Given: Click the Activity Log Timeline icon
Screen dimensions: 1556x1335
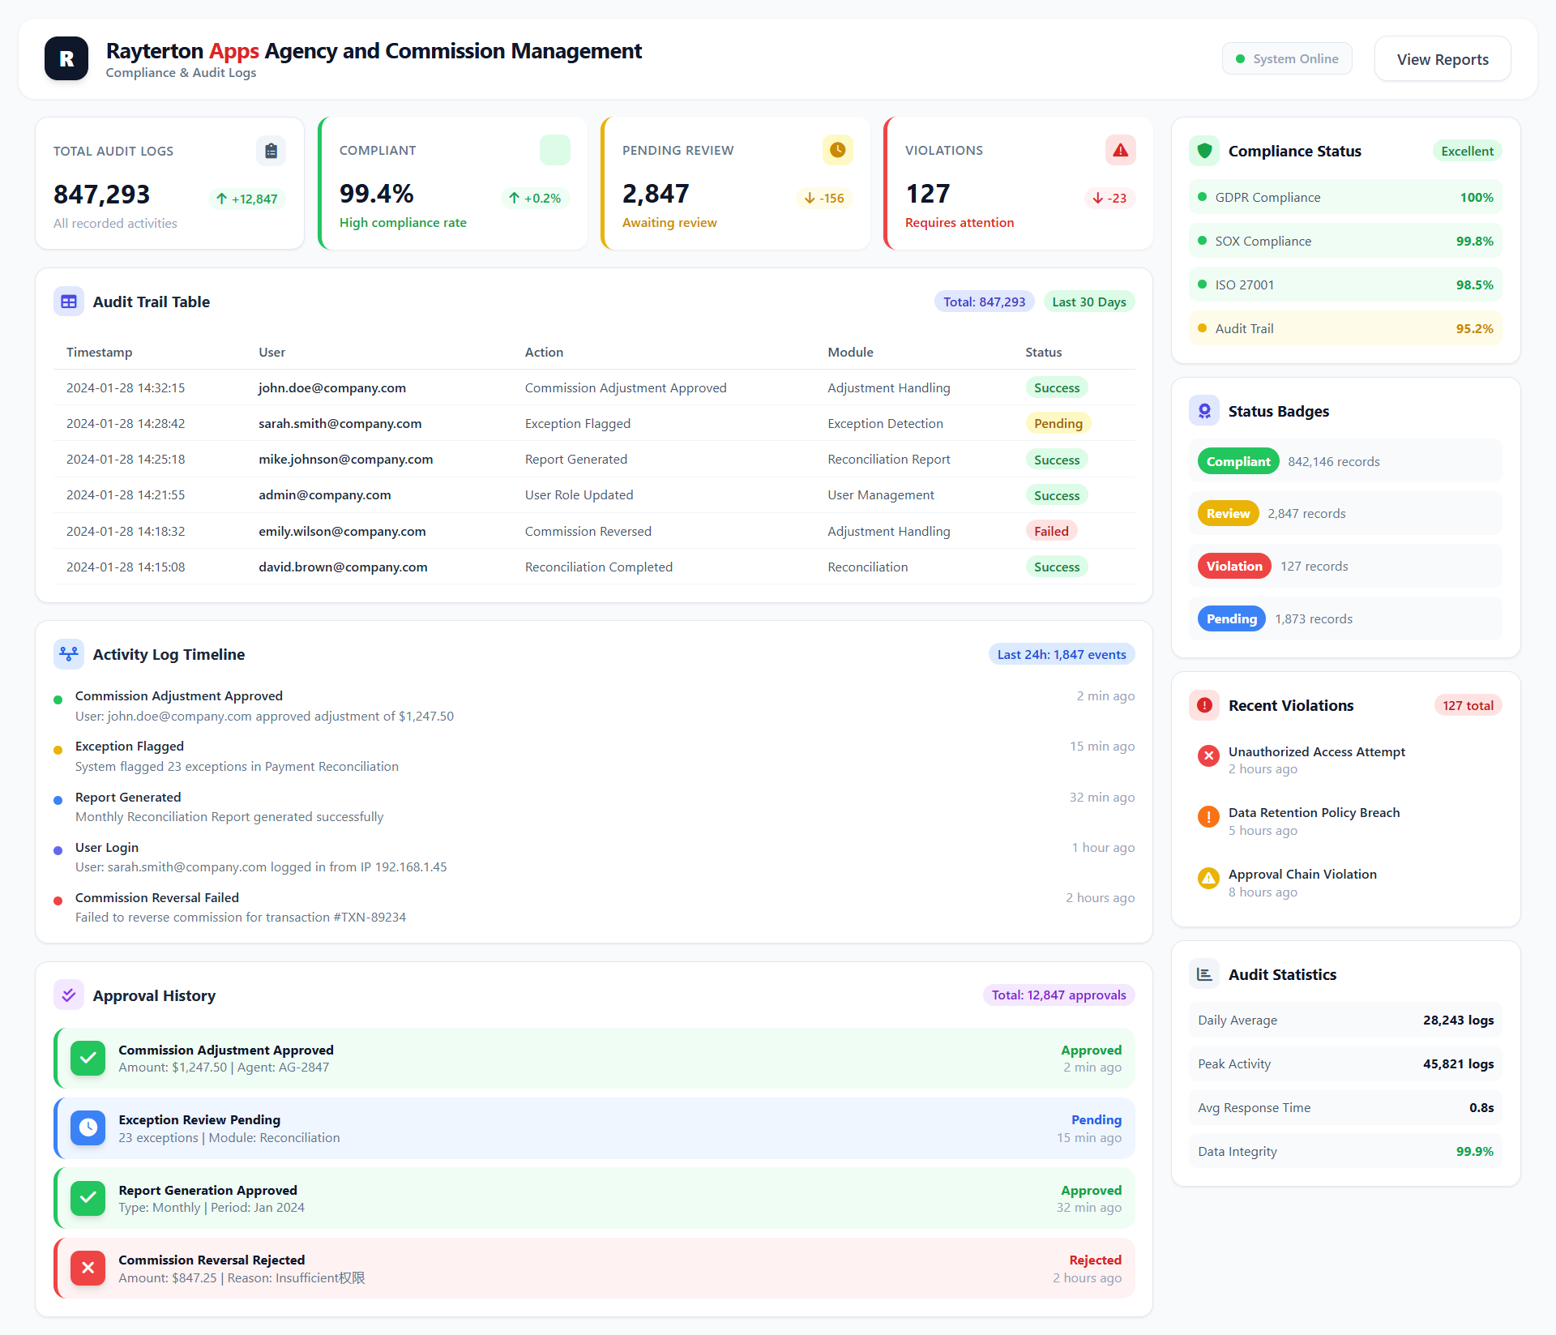Looking at the screenshot, I should coord(69,654).
